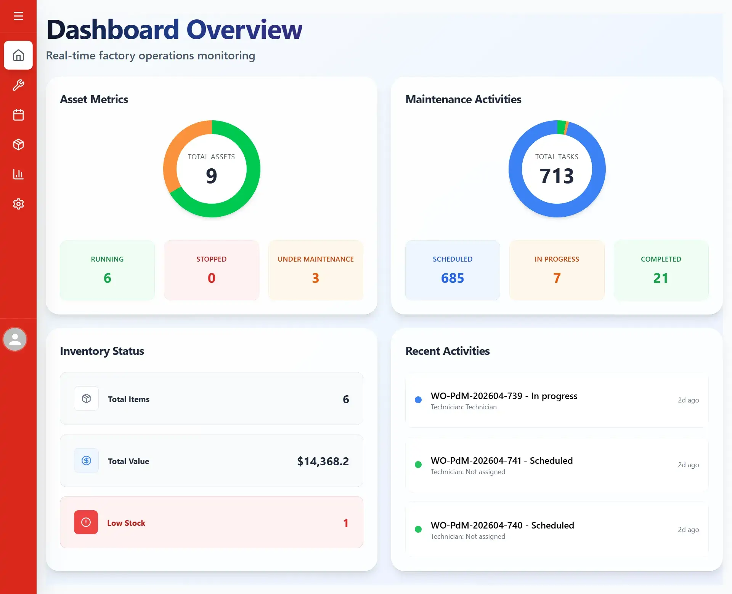This screenshot has height=594, width=732.
Task: Click the Low Stock inventory row
Action: coord(212,522)
